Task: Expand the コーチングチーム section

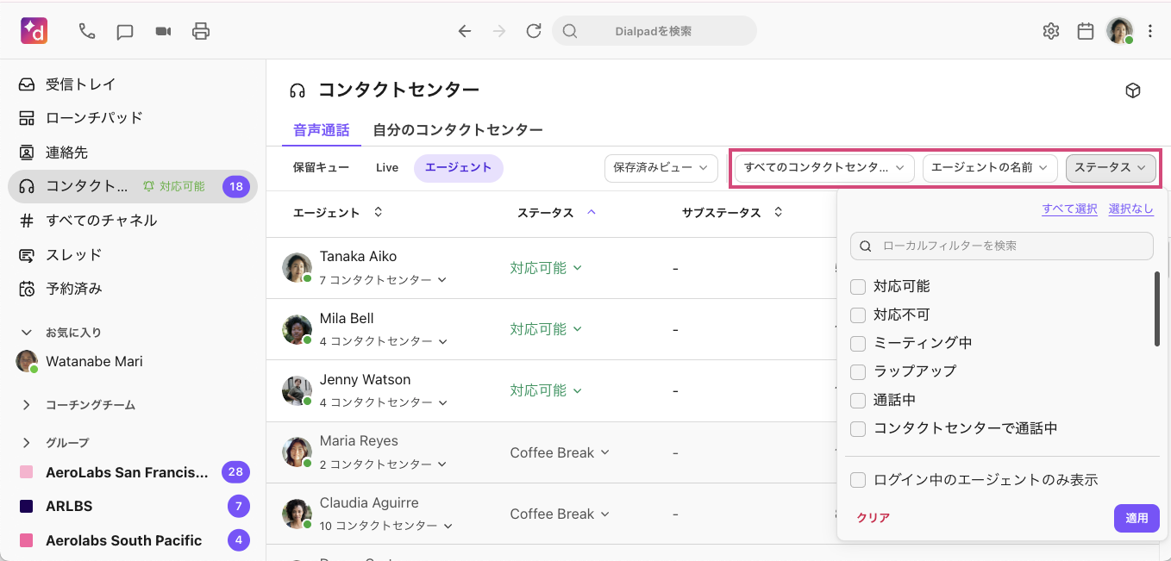Action: tap(27, 405)
